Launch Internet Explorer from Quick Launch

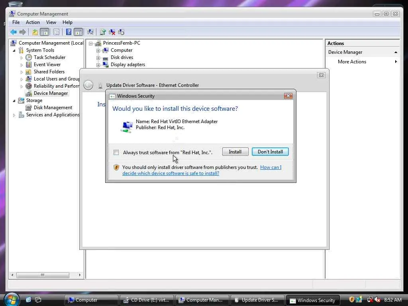pos(29,300)
